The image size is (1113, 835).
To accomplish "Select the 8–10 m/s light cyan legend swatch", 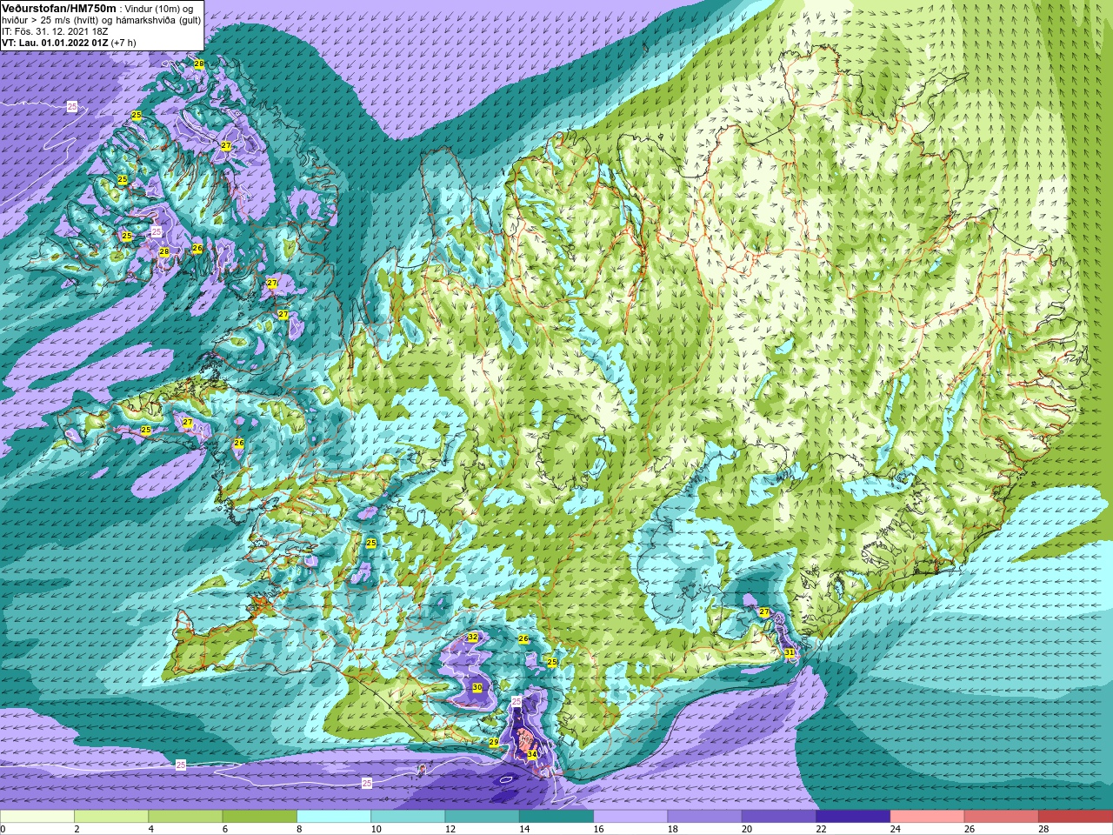I will pos(334,817).
